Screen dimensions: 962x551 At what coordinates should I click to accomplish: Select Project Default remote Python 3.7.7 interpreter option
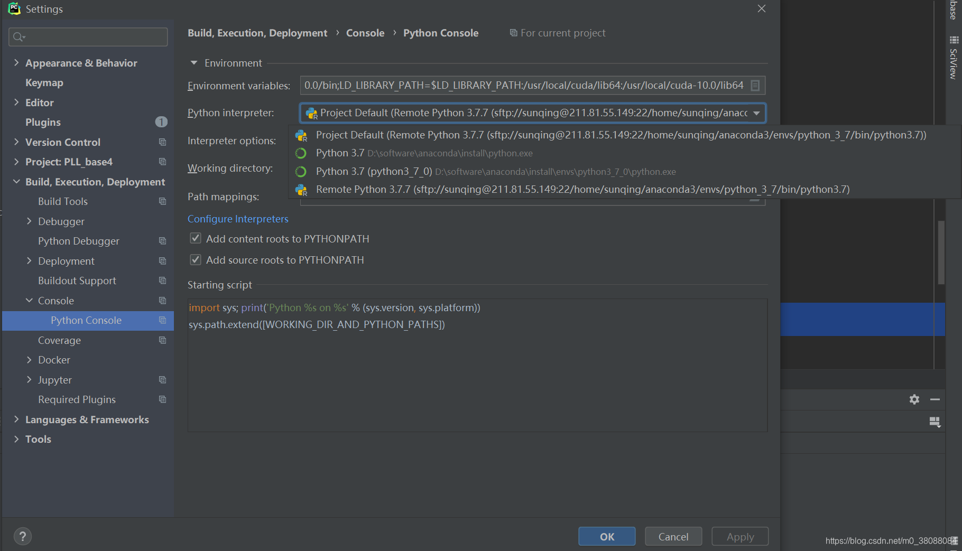click(624, 135)
